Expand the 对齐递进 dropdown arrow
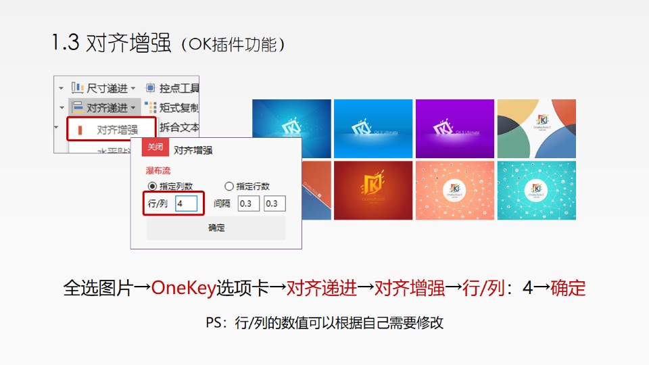 (133, 108)
